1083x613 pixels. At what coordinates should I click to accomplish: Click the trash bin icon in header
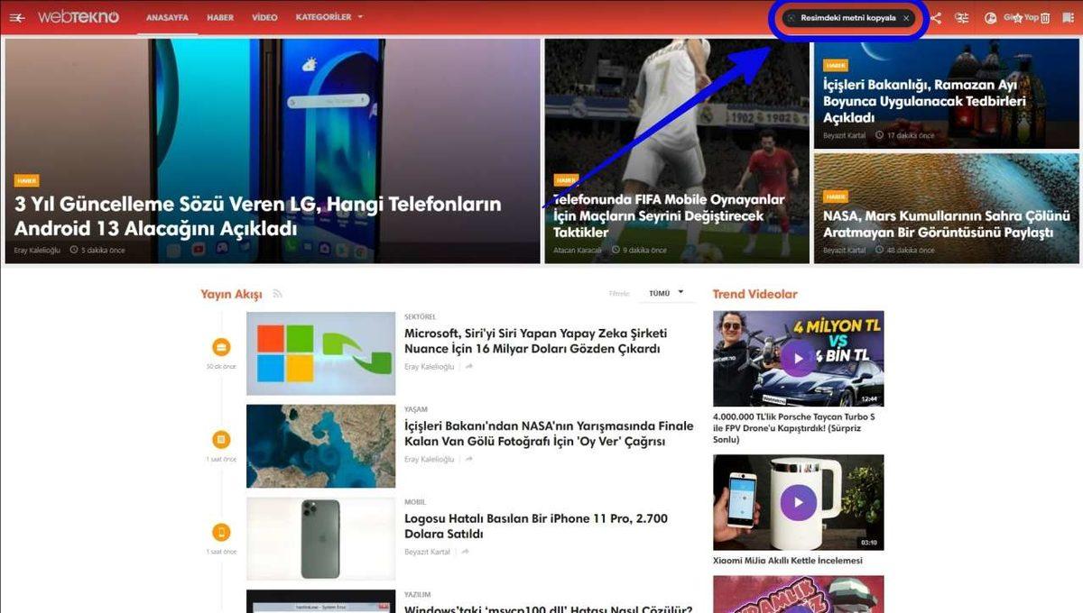pos(1045,17)
